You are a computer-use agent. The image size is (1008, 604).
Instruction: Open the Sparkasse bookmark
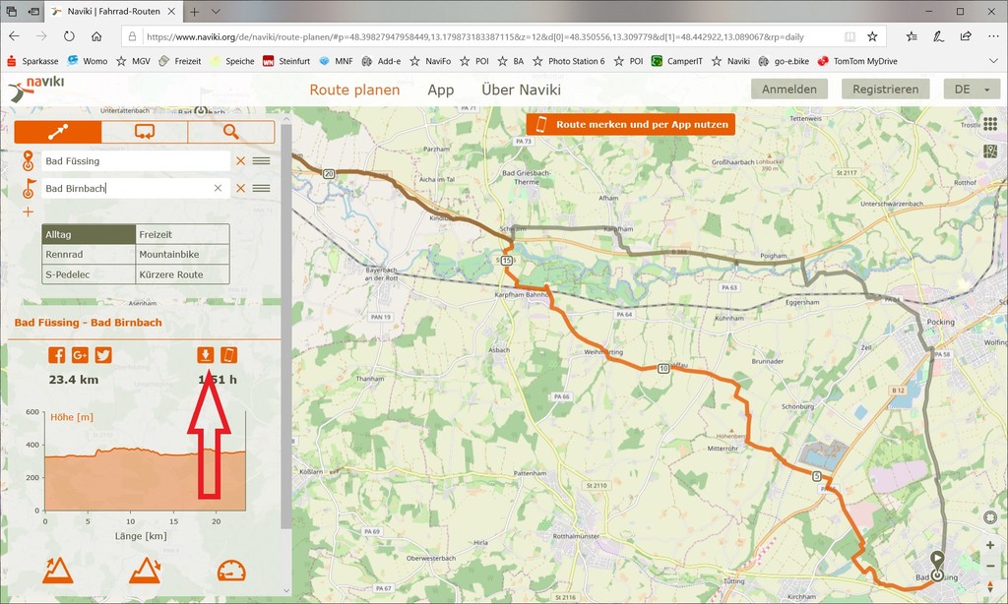coord(32,61)
